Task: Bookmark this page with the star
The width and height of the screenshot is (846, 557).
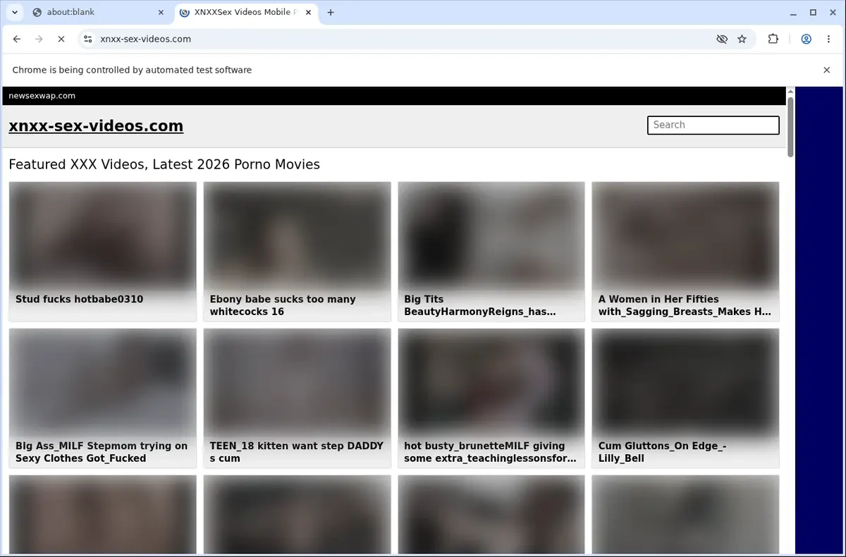Action: click(742, 39)
